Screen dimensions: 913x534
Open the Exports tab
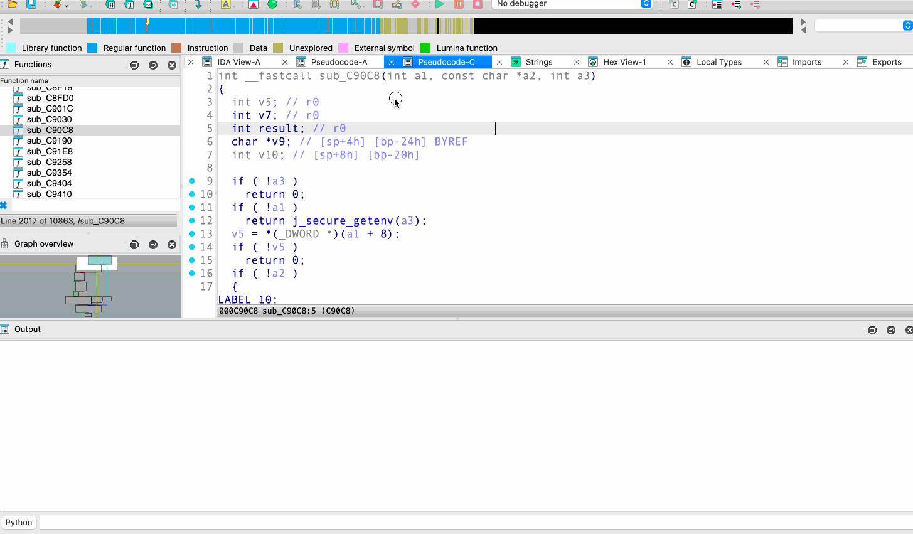(x=887, y=62)
